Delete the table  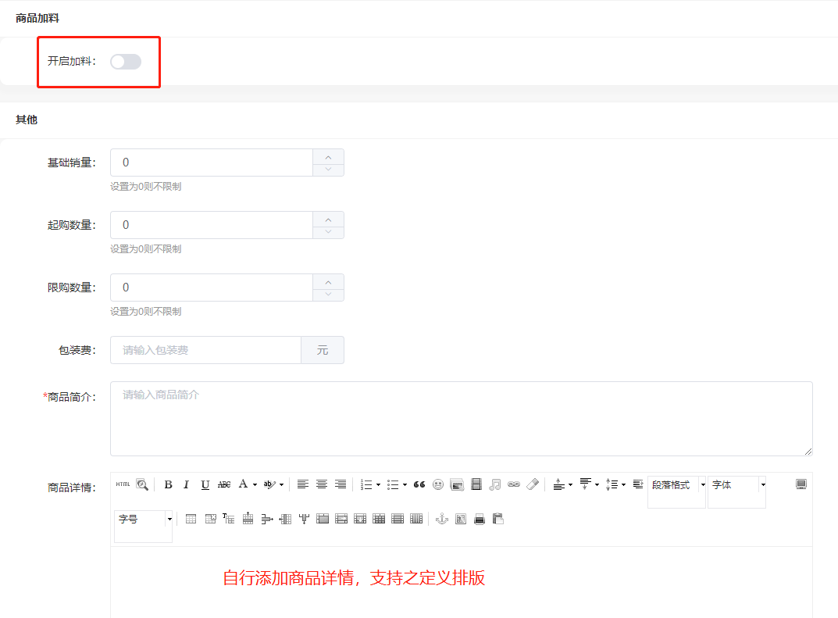pos(211,519)
